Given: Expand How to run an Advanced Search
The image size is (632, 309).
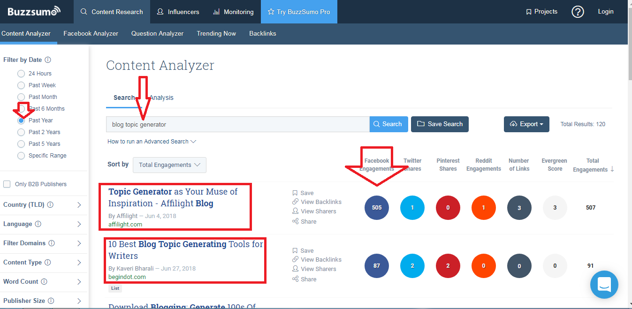Looking at the screenshot, I should [x=152, y=142].
